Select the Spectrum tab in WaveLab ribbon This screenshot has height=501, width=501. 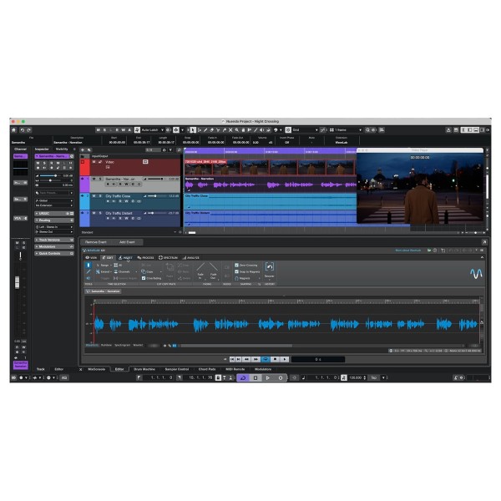[x=168, y=257]
